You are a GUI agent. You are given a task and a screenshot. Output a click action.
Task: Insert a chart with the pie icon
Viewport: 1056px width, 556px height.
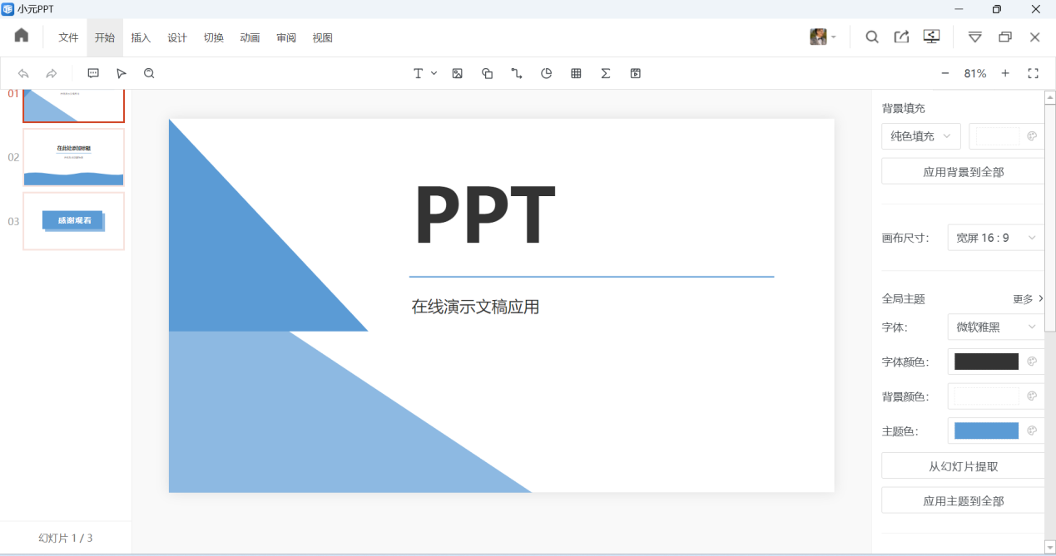tap(546, 73)
